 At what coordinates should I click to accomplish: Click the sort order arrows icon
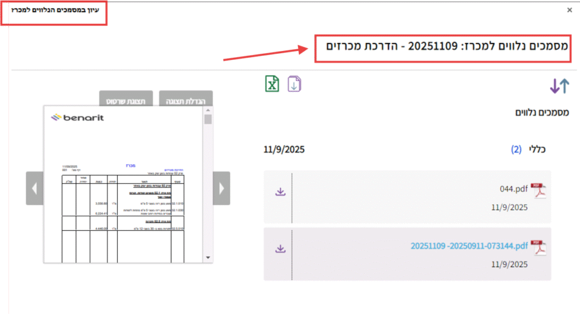(559, 86)
